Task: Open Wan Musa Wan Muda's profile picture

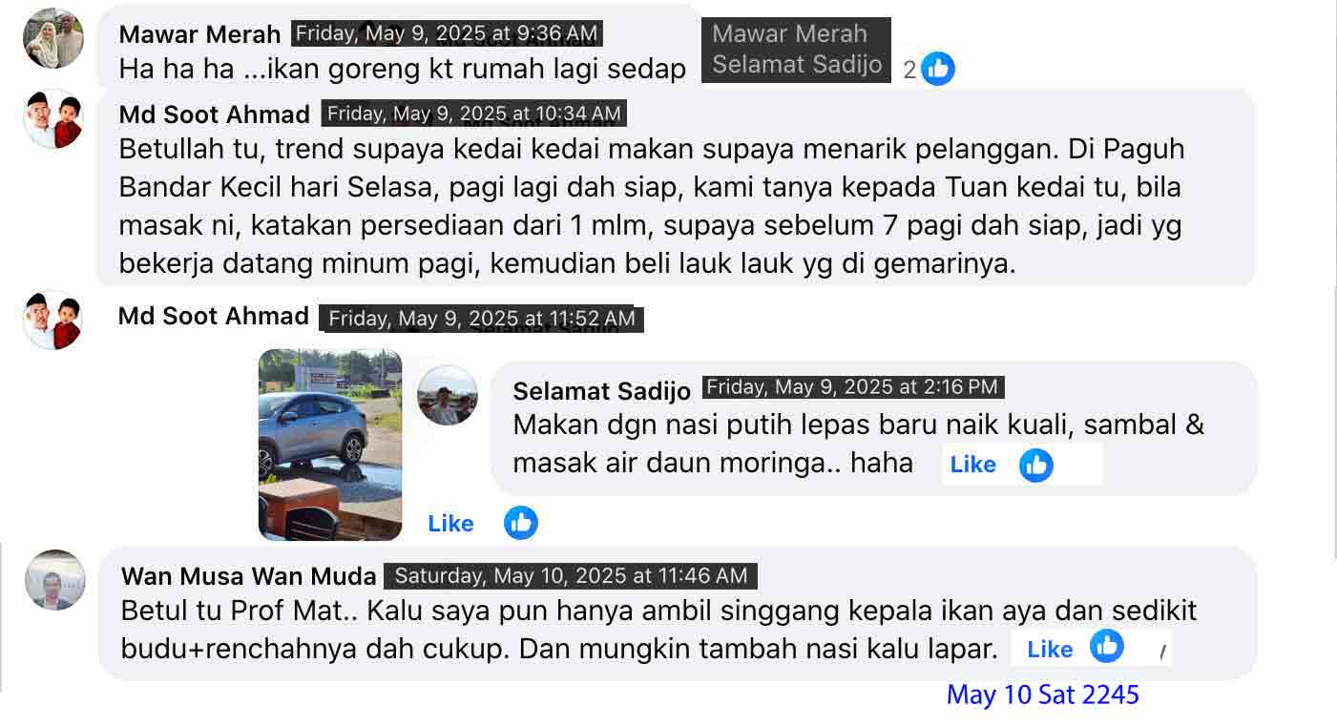Action: [55, 580]
